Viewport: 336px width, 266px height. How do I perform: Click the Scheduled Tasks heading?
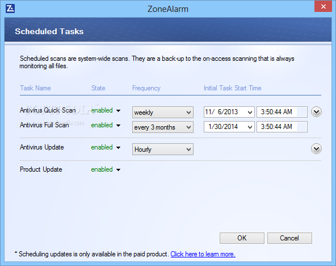tap(49, 31)
